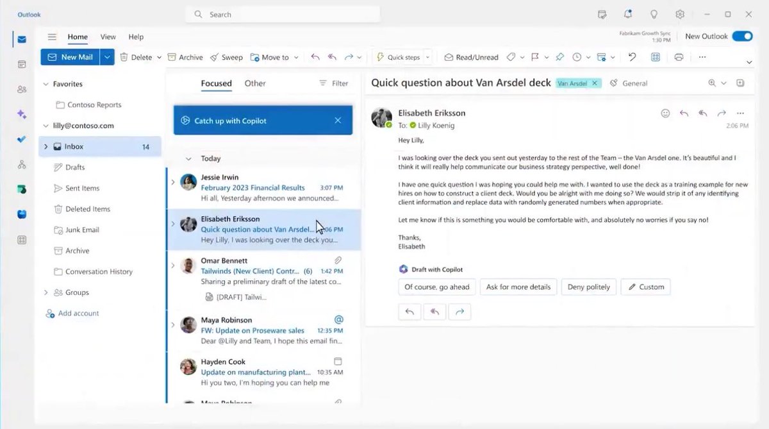Open Hayden Cook's manufacturing plant email
The image size is (769, 429).
[x=263, y=372]
